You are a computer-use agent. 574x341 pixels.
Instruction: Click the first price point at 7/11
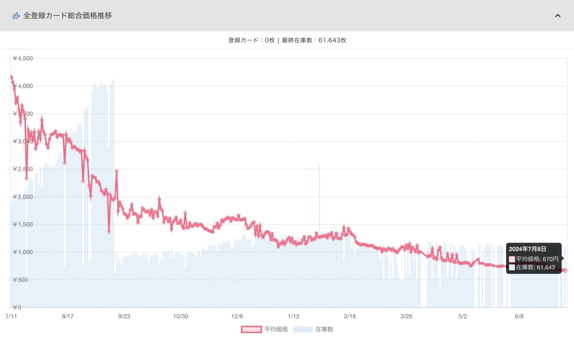point(11,77)
